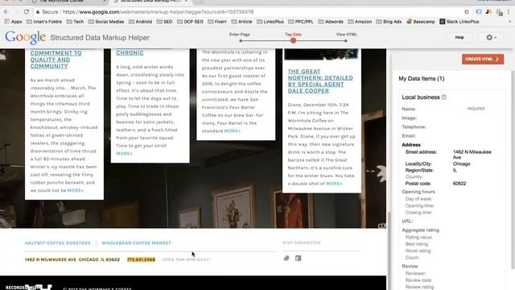Click the Opening hours label
This screenshot has height=290, width=515.
pyautogui.click(x=418, y=192)
